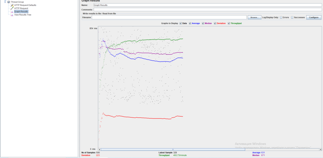This screenshot has width=323, height=158.
Task: Enable logging of Successes only
Action: click(x=292, y=17)
